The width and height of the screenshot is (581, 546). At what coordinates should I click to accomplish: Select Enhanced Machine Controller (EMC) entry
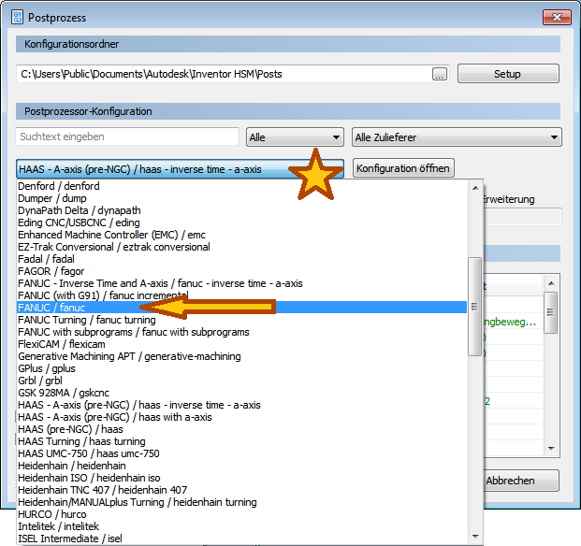pos(241,235)
